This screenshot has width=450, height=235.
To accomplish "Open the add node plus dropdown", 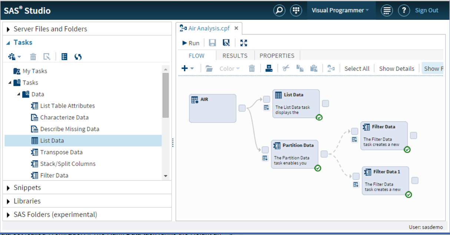I will (x=188, y=68).
